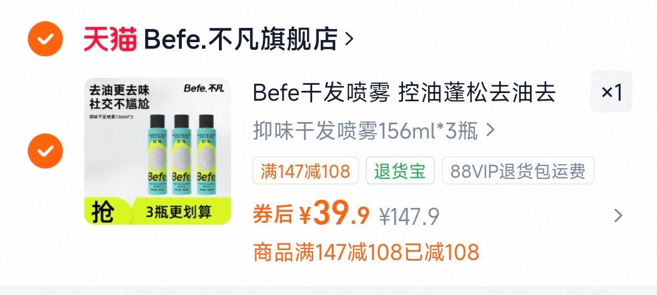Choose variant 抑味干发喷雾156ml*3瓶
The width and height of the screenshot is (657, 295).
click(365, 131)
